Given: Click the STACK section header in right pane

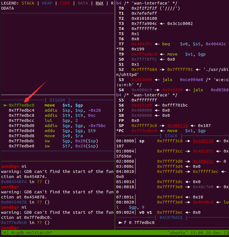Looking at the screenshot, I should pyautogui.click(x=171, y=136).
